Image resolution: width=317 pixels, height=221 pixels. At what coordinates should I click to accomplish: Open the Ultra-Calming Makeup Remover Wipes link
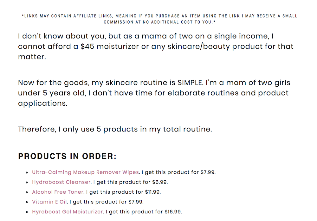86,172
